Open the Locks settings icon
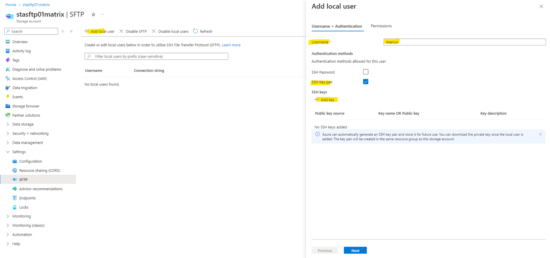Screen dimensions: 550x258 click(14, 207)
